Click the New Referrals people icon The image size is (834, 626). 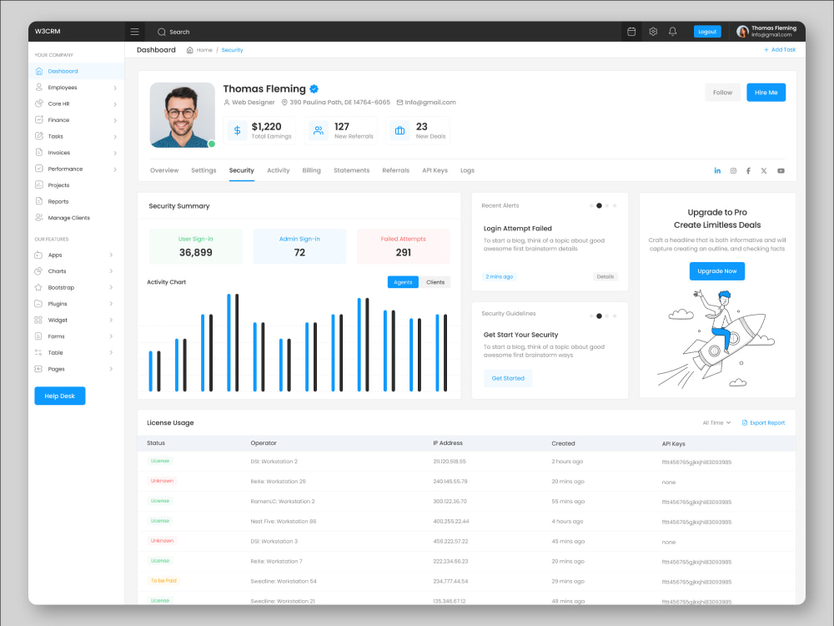[319, 130]
